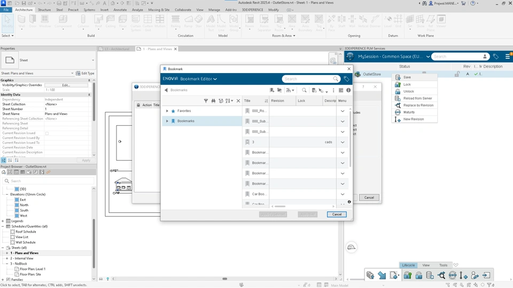Click the filter icon in bookmark tree toolbar

(x=206, y=101)
